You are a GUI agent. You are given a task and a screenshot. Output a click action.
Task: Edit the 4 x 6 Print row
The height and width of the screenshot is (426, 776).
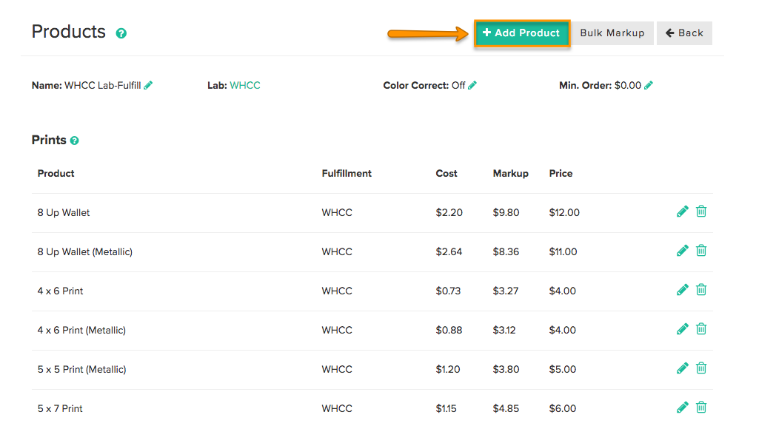[x=683, y=290]
